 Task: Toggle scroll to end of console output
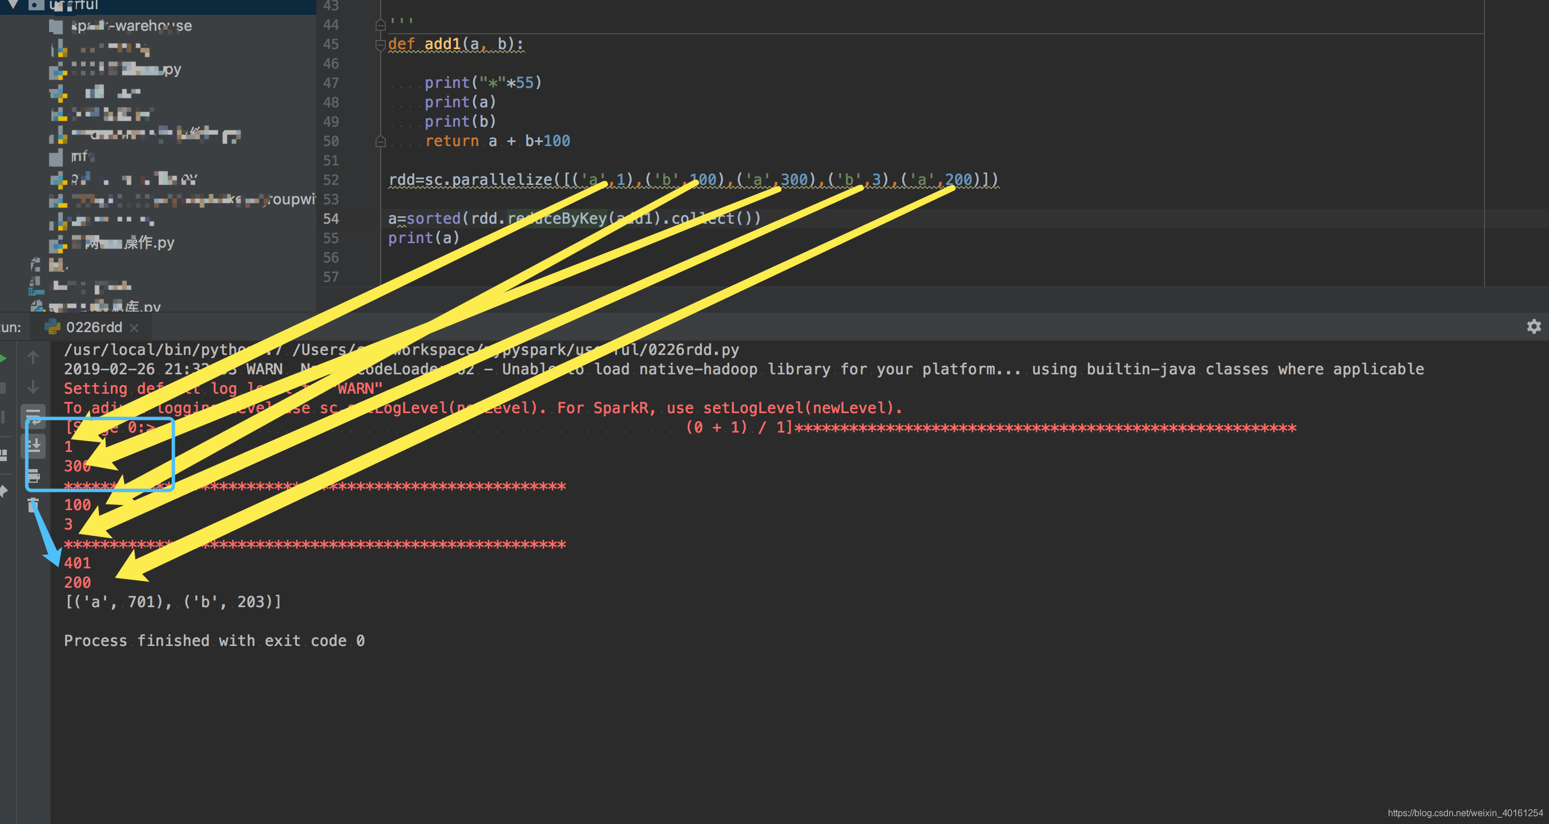(34, 445)
